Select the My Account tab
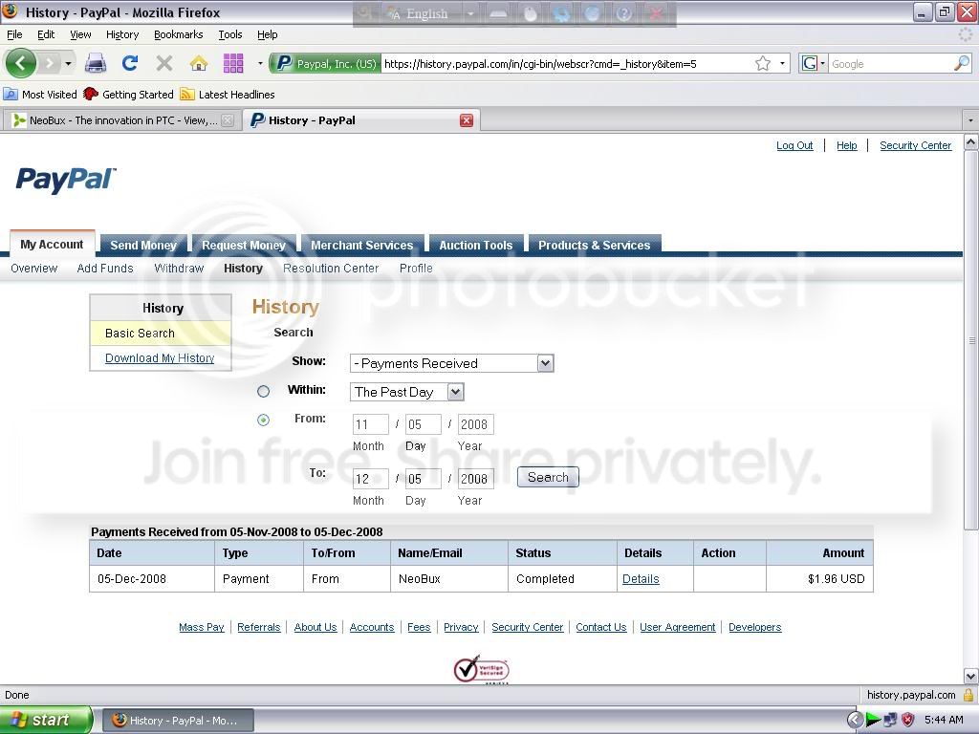979x734 pixels. click(x=52, y=244)
